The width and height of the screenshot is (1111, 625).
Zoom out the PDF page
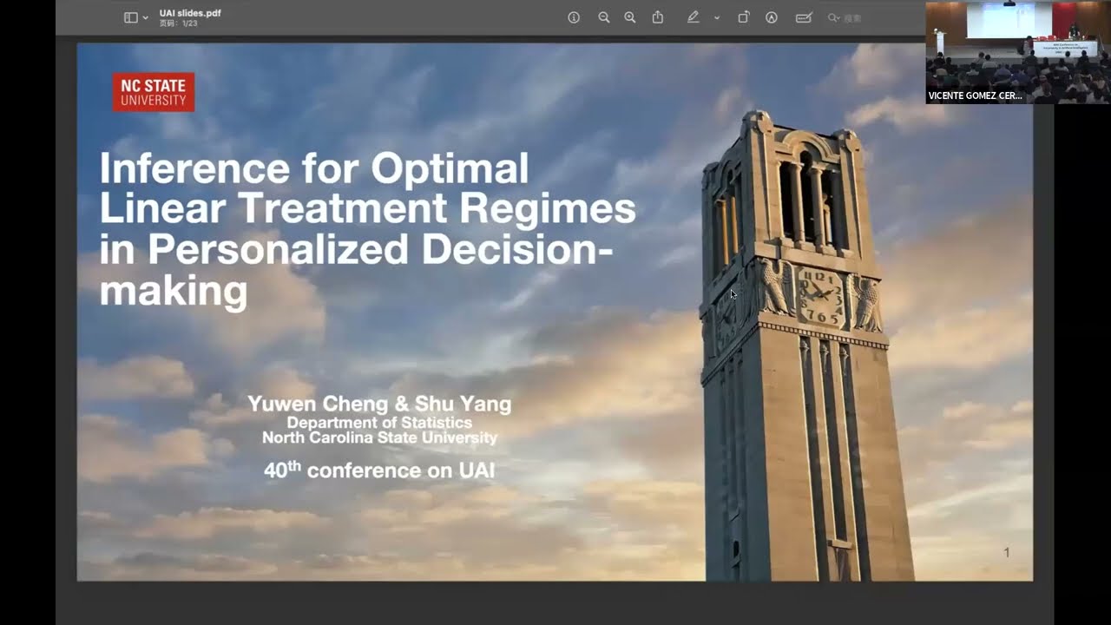(x=604, y=17)
